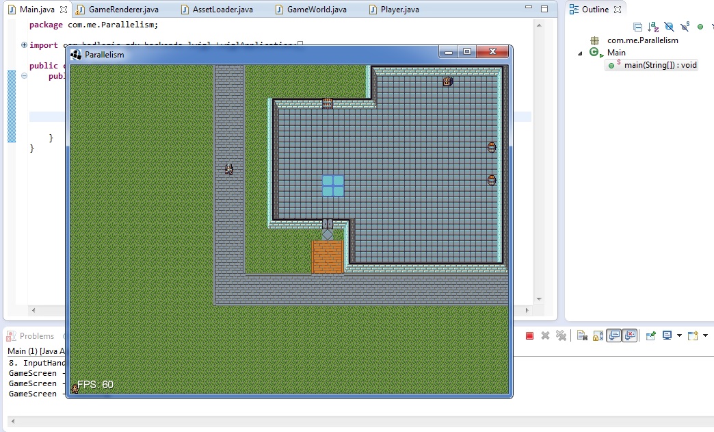Image resolution: width=714 pixels, height=432 pixels.
Task: Close the Main.java editor tab
Action: point(64,10)
